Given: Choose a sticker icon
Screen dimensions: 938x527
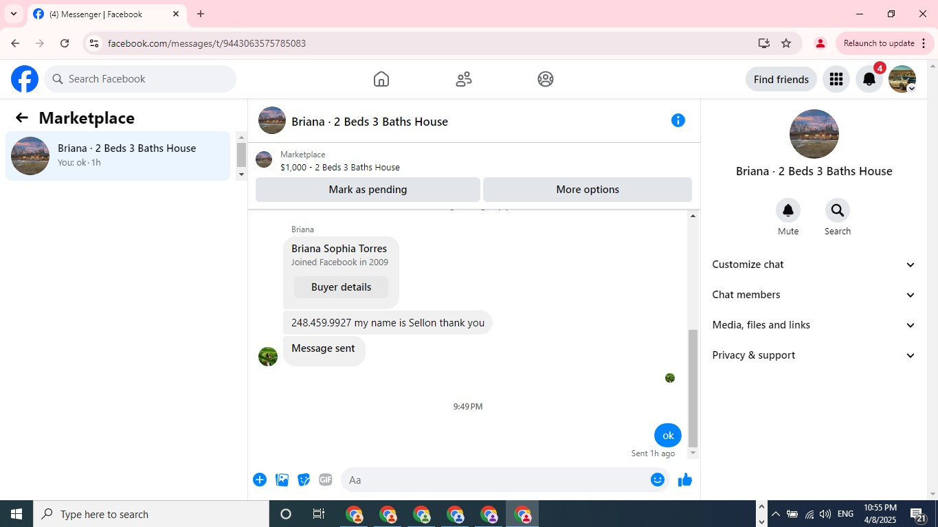Looking at the screenshot, I should (304, 480).
